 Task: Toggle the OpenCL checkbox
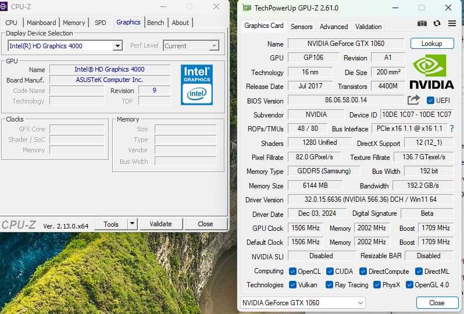click(292, 271)
